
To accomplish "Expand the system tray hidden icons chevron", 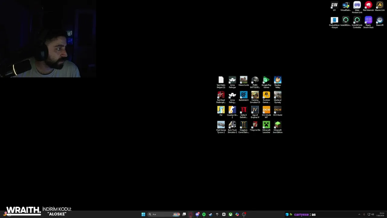I will point(359,214).
